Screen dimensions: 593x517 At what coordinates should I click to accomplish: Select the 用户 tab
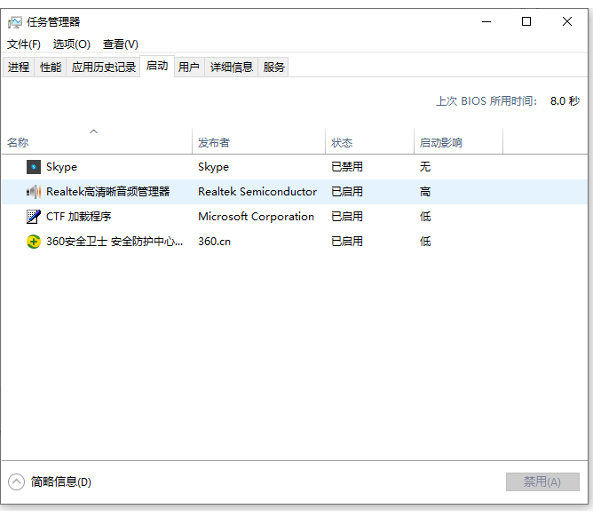pyautogui.click(x=189, y=68)
